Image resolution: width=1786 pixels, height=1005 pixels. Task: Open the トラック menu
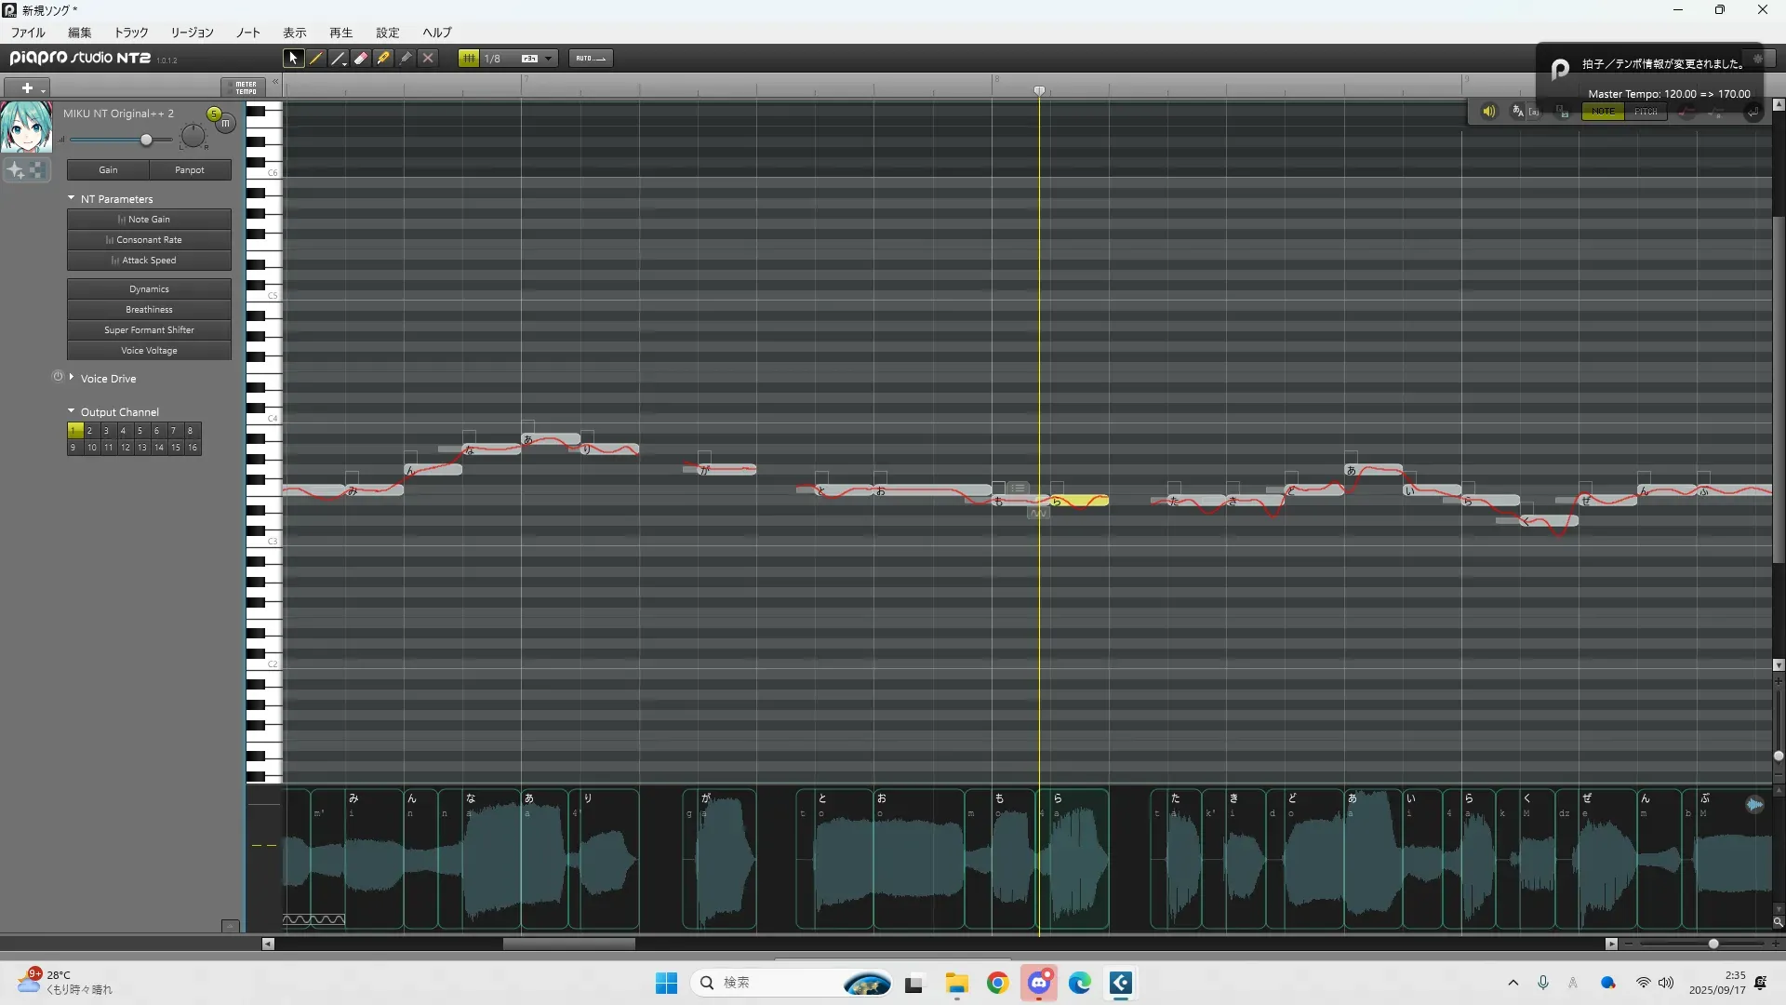pyautogui.click(x=131, y=33)
